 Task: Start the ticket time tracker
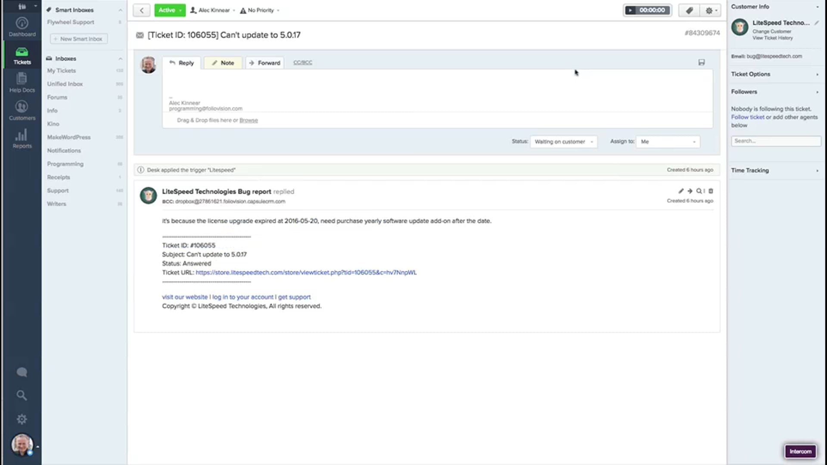pos(630,10)
